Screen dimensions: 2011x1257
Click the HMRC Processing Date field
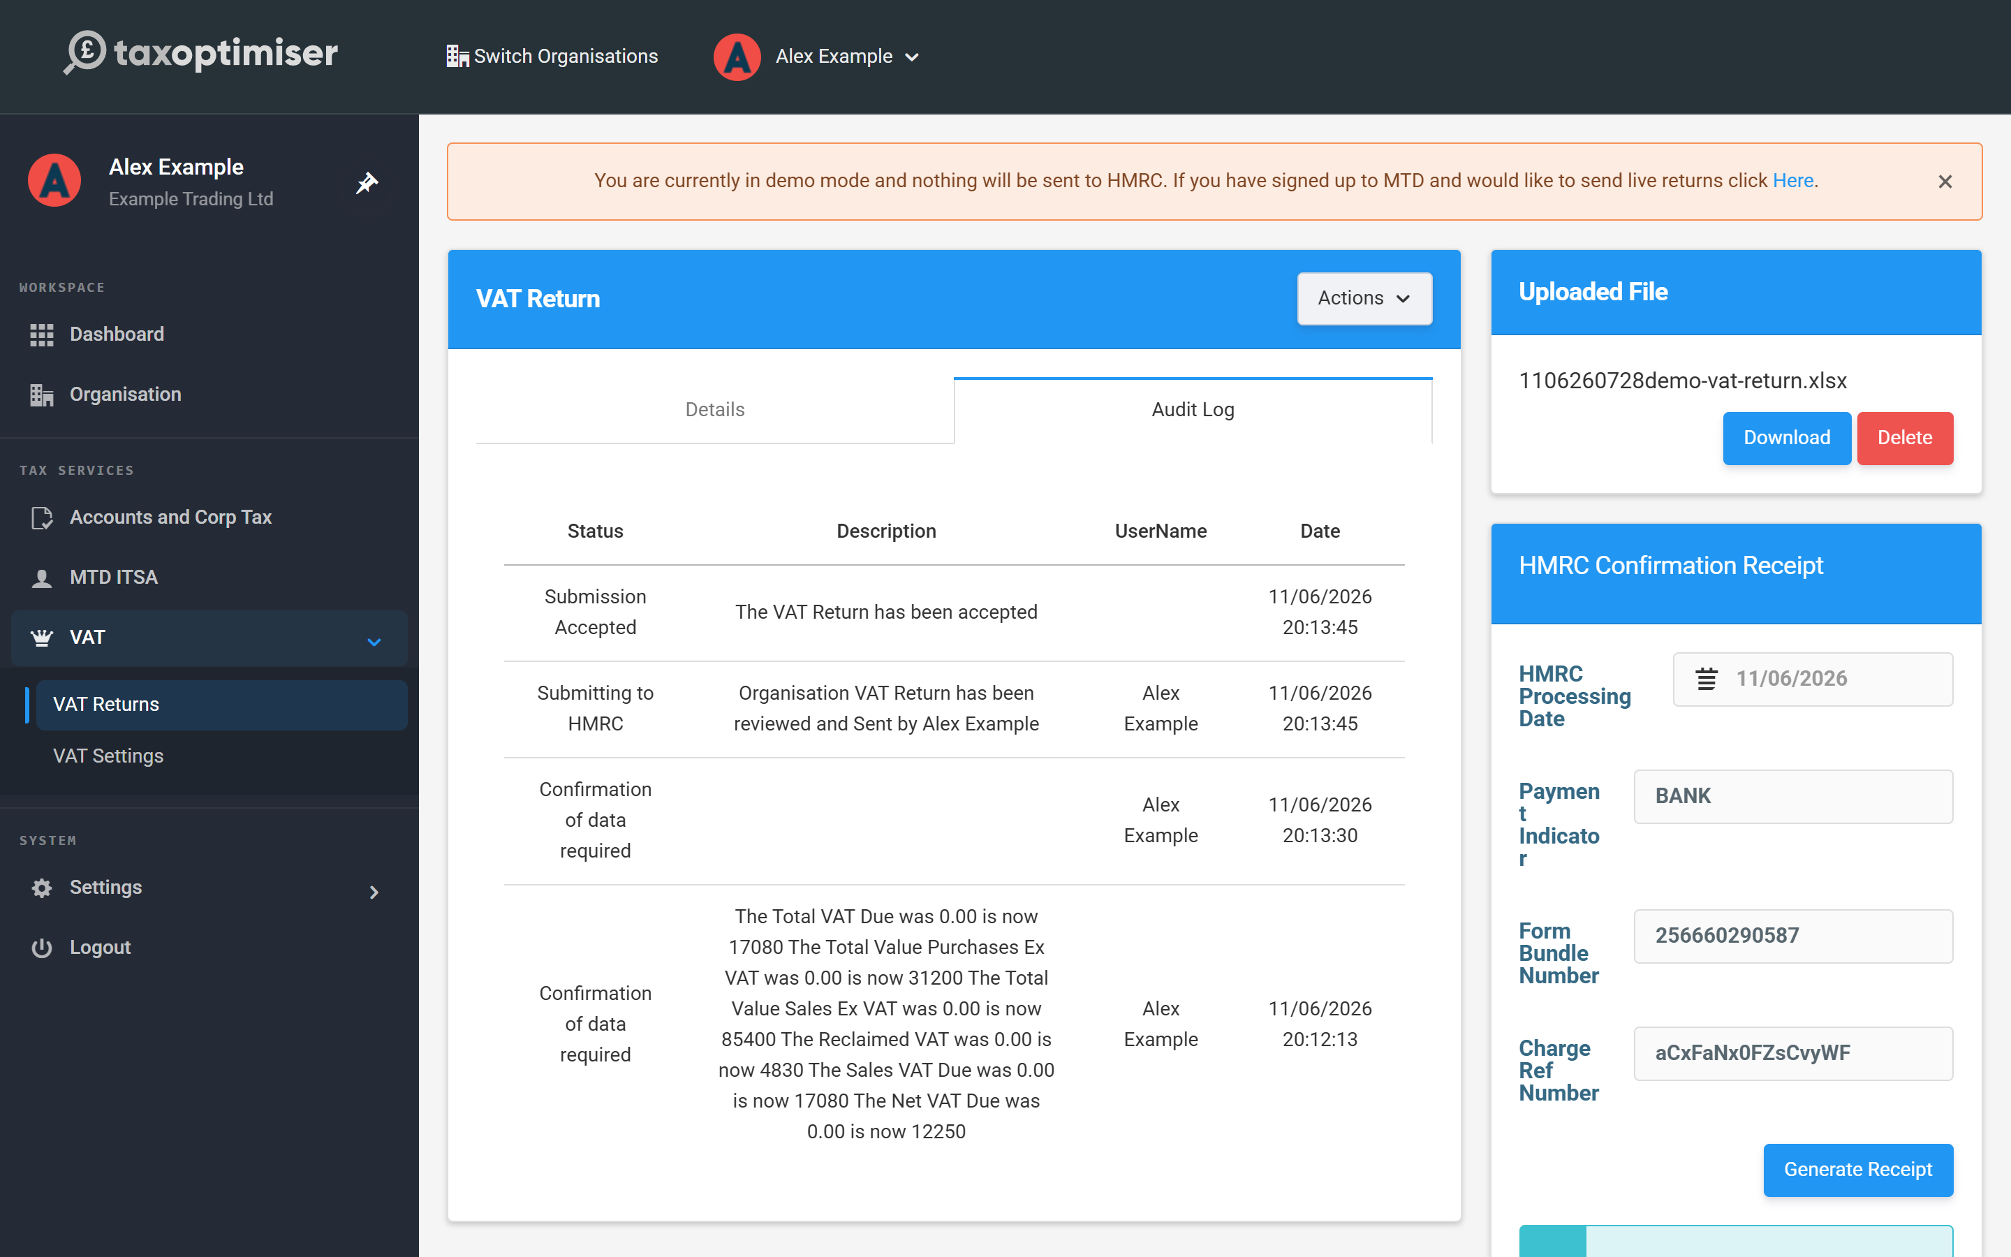click(x=1813, y=679)
